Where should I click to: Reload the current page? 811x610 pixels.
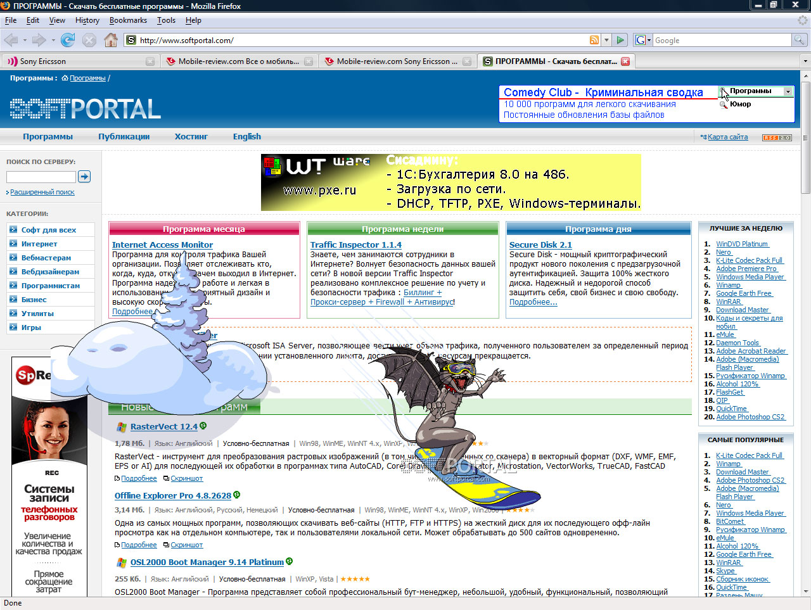click(68, 40)
